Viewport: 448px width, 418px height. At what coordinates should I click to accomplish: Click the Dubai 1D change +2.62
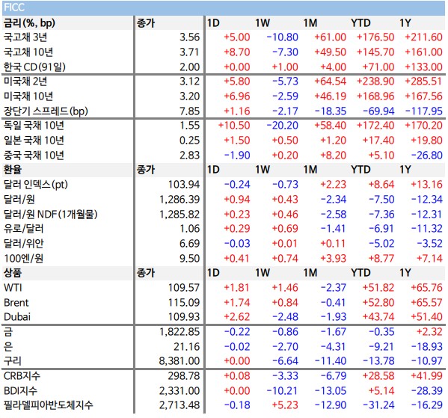tap(237, 317)
